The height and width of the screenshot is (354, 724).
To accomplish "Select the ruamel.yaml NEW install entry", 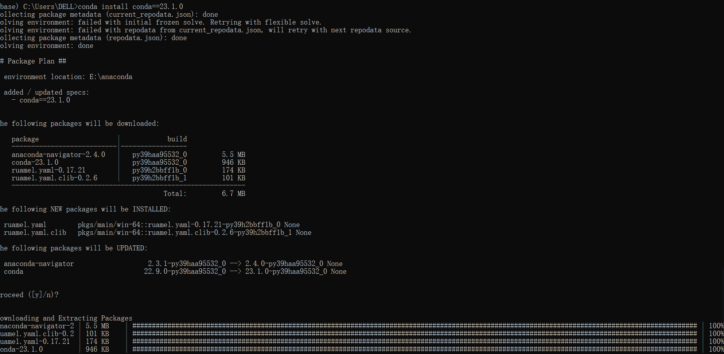I will [25, 225].
